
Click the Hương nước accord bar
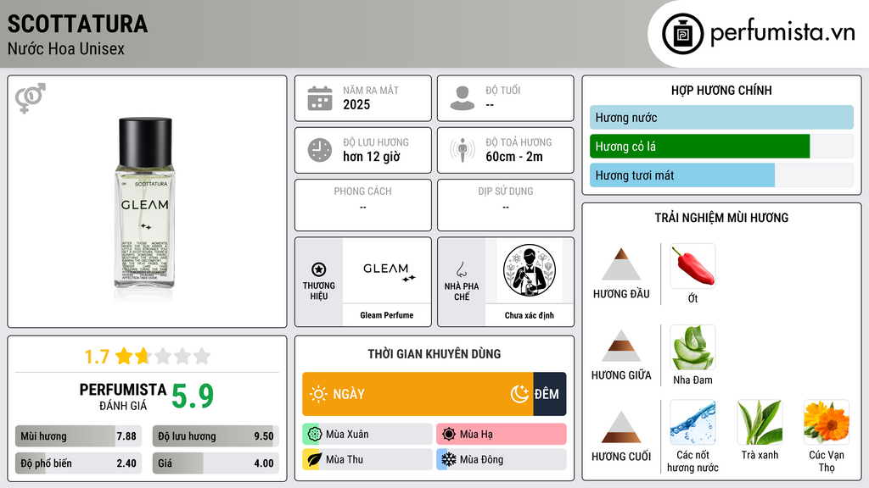[x=721, y=117]
